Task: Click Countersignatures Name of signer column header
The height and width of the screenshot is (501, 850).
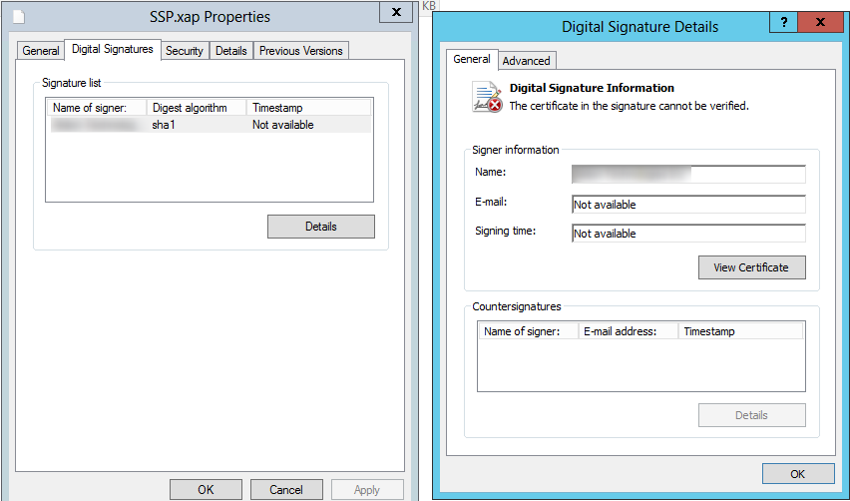Action: 529,331
